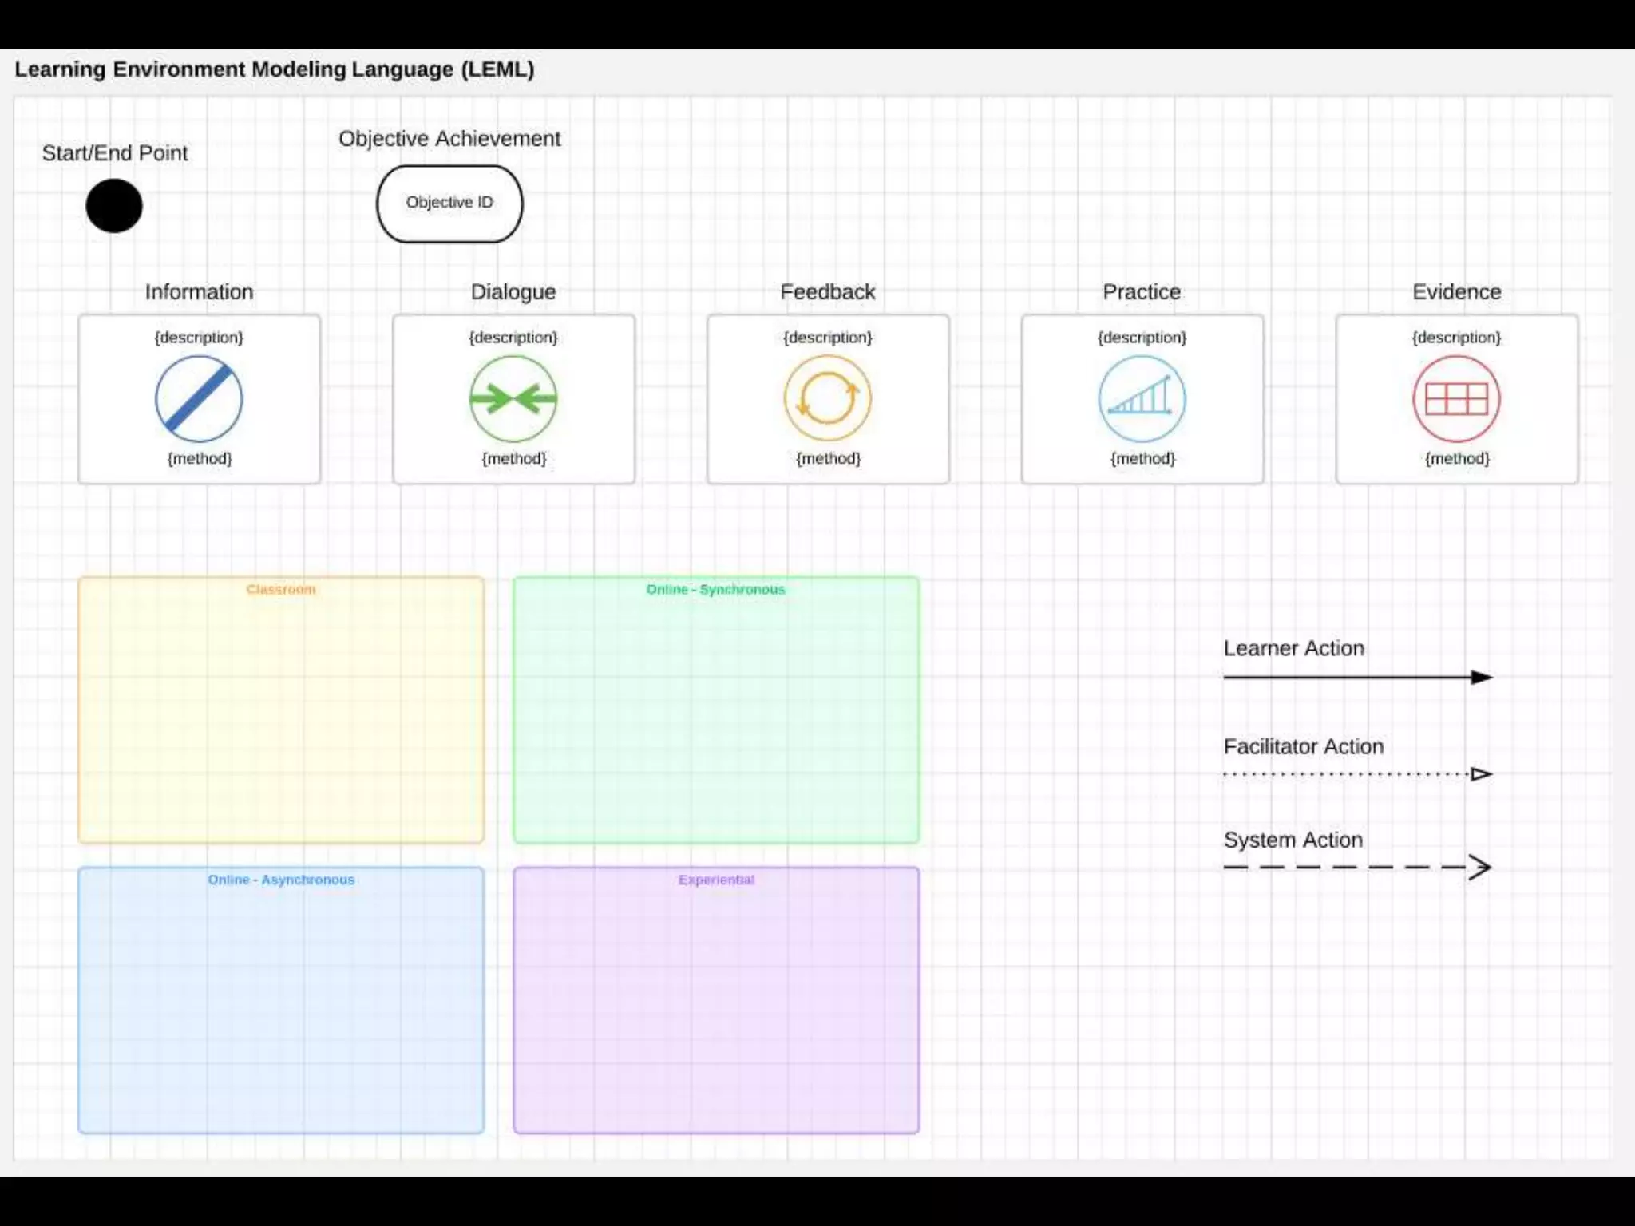Select the Feedback heading label
The width and height of the screenshot is (1635, 1226).
(x=828, y=292)
